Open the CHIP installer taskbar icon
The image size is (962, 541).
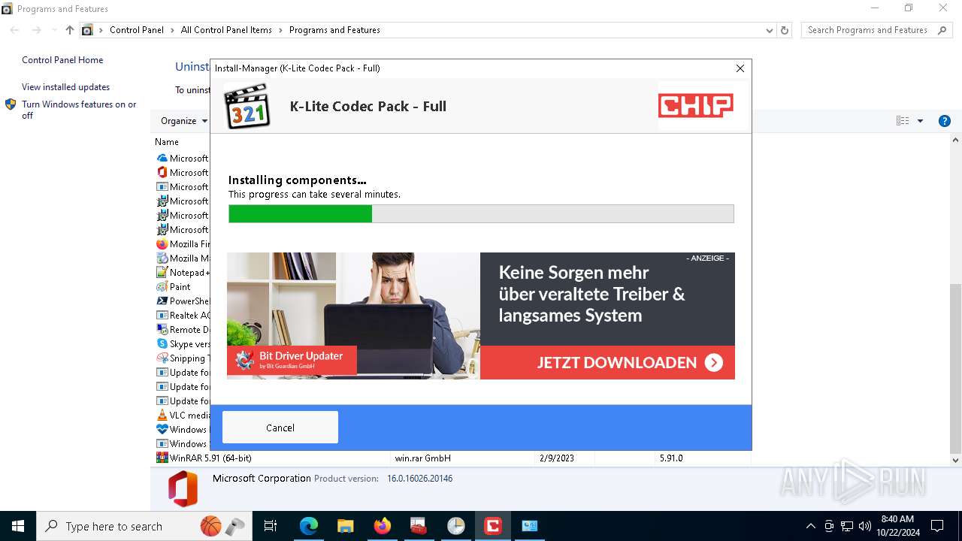click(493, 526)
